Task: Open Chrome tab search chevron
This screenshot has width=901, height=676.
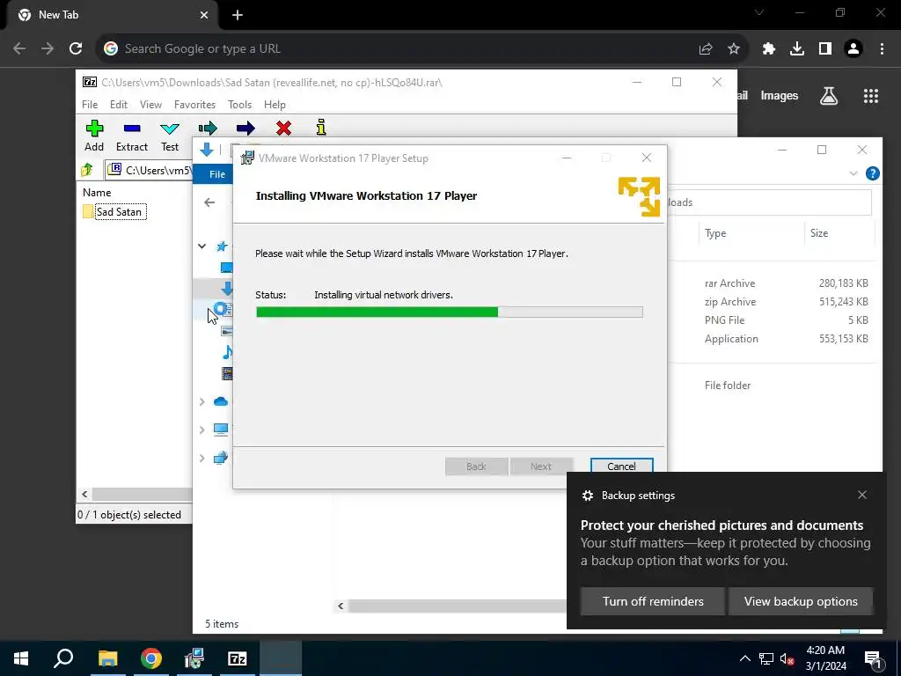Action: coord(759,12)
